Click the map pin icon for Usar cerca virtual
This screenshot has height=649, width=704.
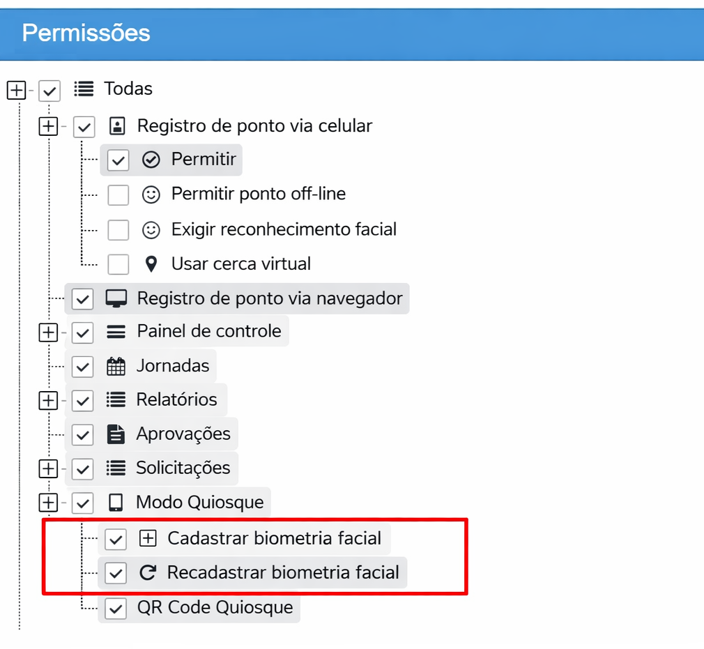coord(151,264)
